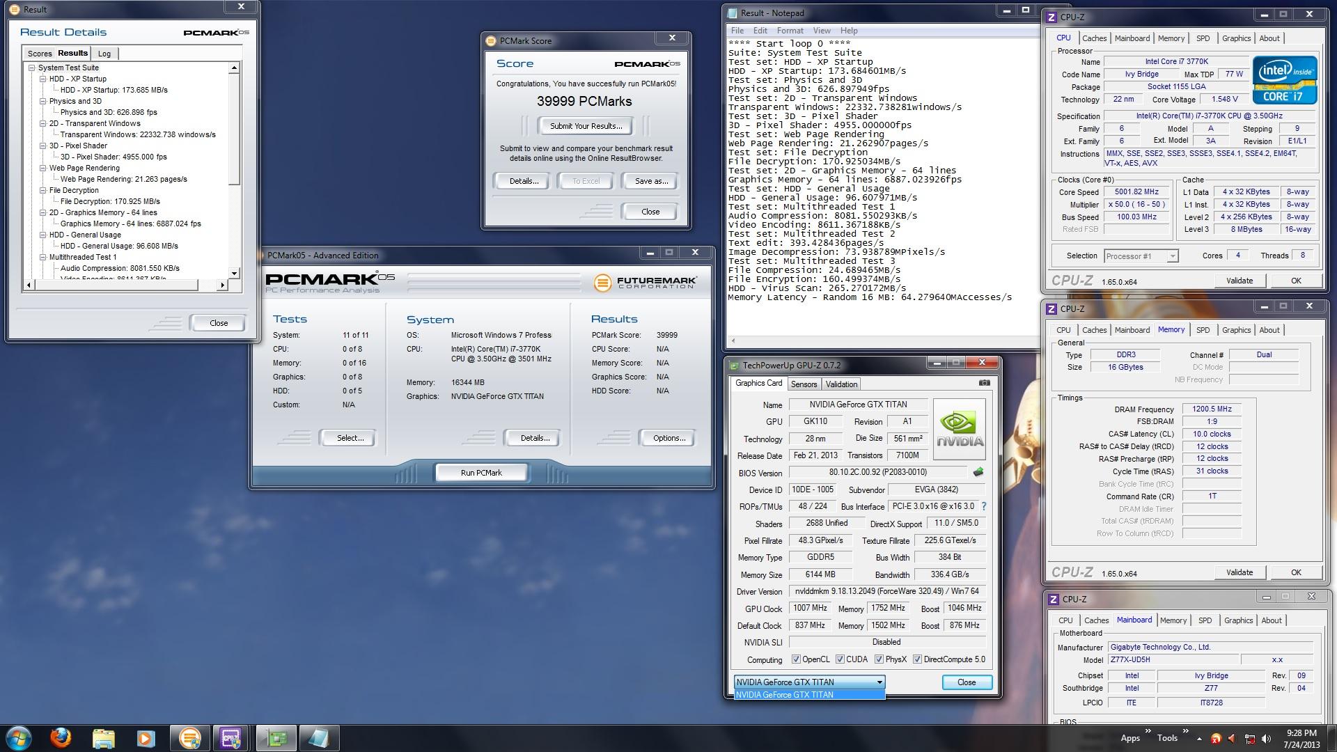Open Notepad View menu
This screenshot has width=1337, height=752.
pos(822,31)
